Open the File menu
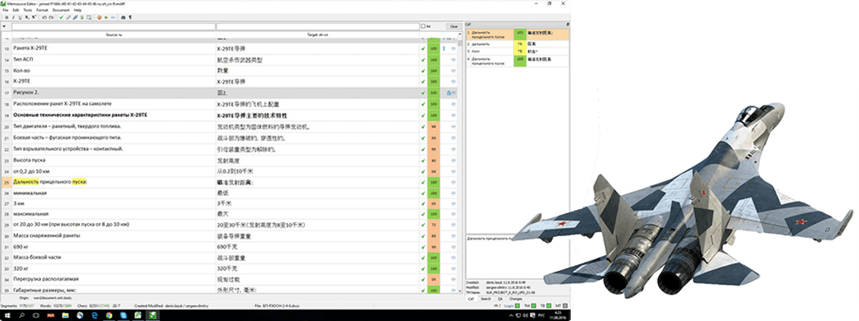859x321 pixels. 5,10
